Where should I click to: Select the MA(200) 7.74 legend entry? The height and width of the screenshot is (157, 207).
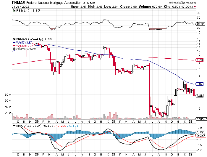(23, 46)
